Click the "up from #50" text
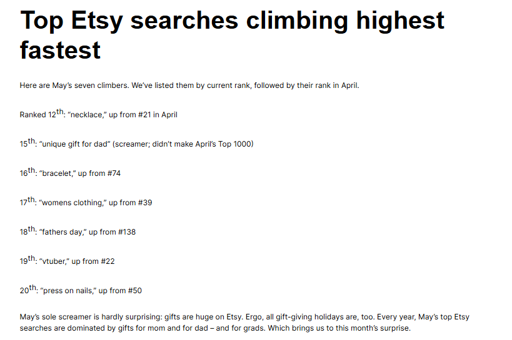The image size is (512, 340). point(121,291)
